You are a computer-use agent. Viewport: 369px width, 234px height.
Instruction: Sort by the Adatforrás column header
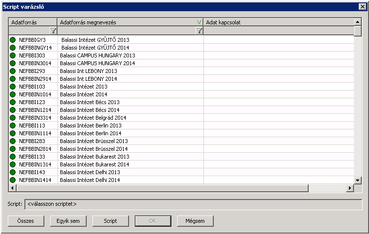[33, 22]
